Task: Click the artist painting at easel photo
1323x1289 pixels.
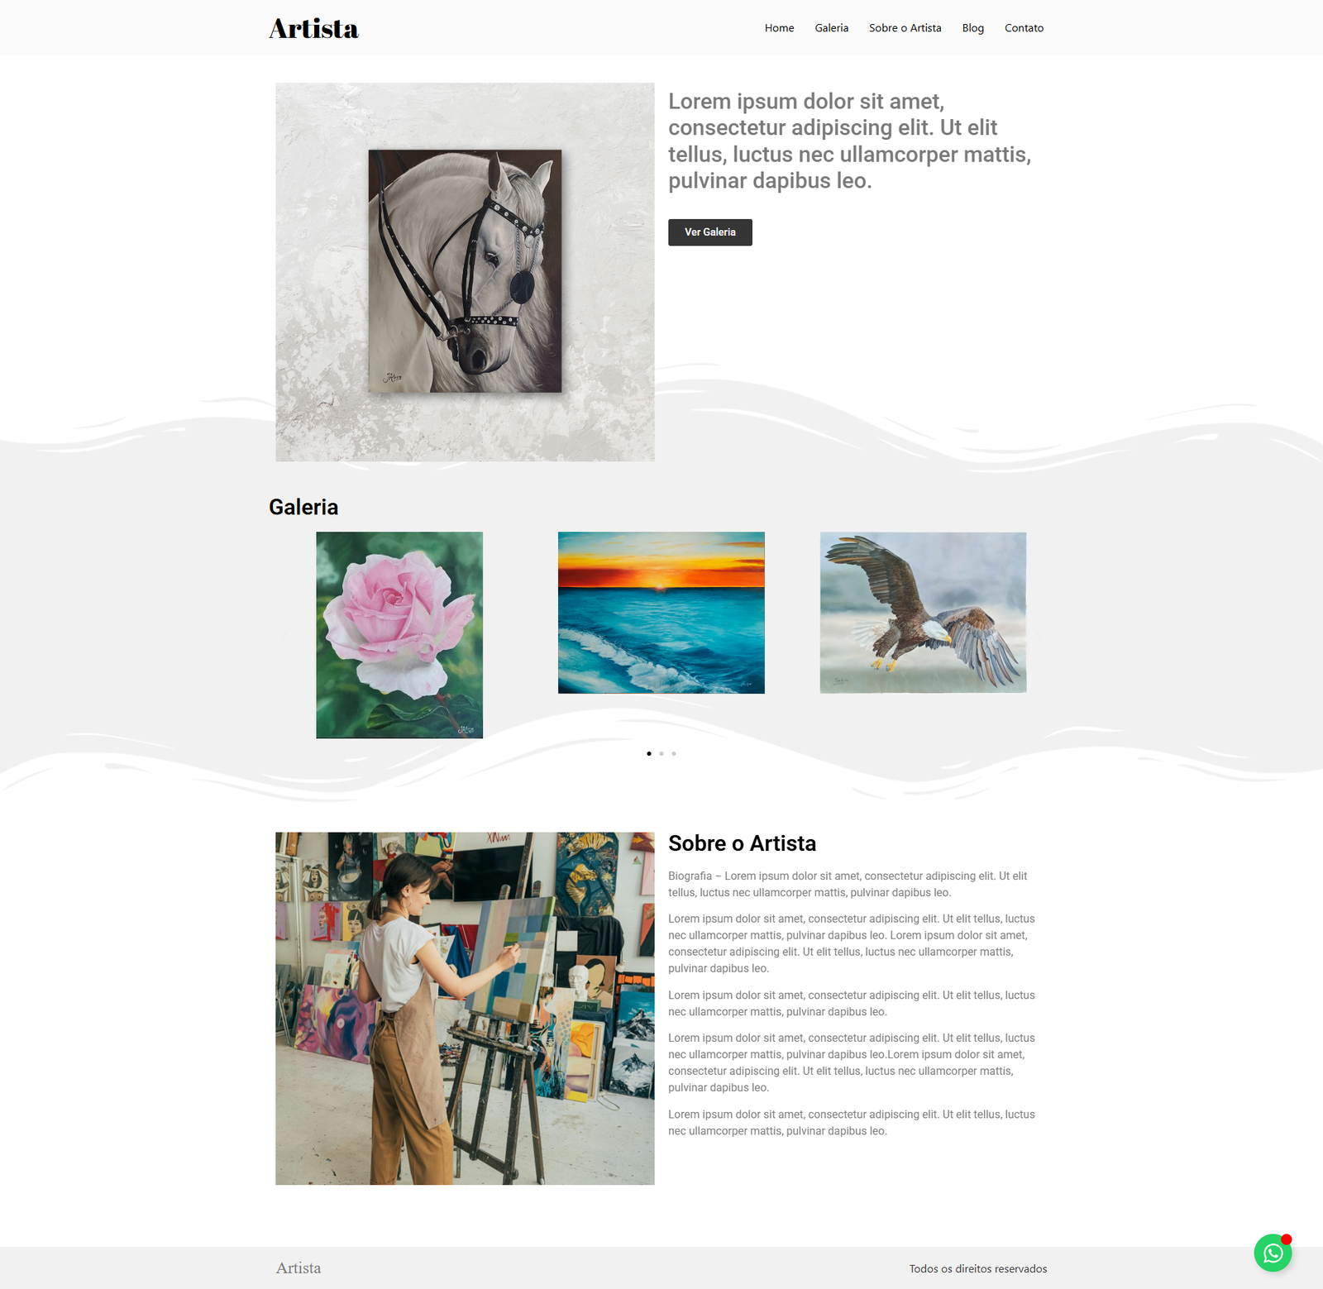Action: point(465,1009)
